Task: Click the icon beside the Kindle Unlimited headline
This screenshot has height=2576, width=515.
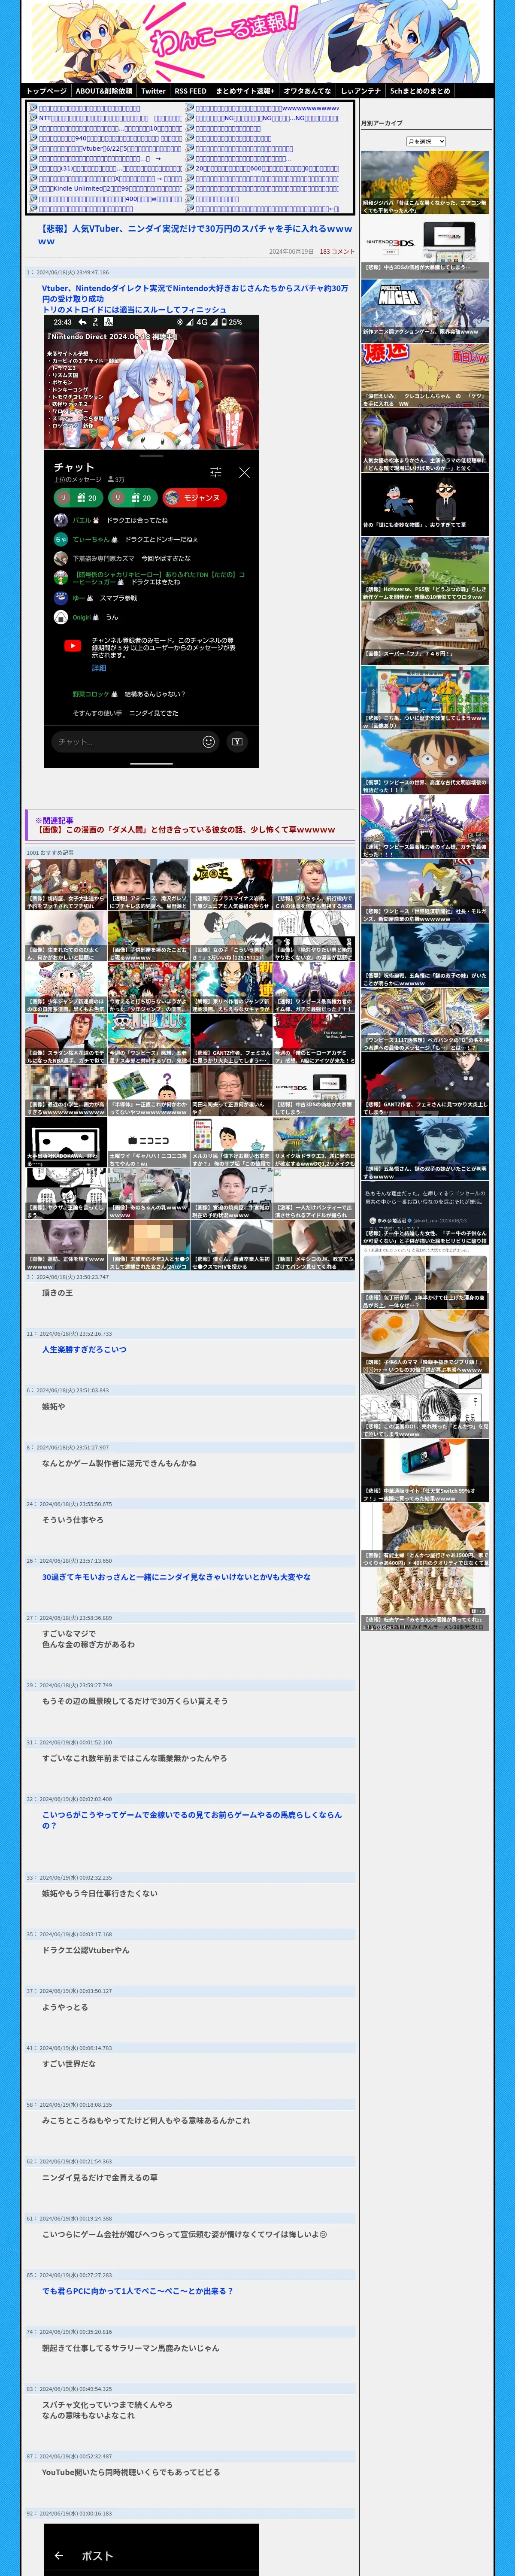Action: [33, 188]
